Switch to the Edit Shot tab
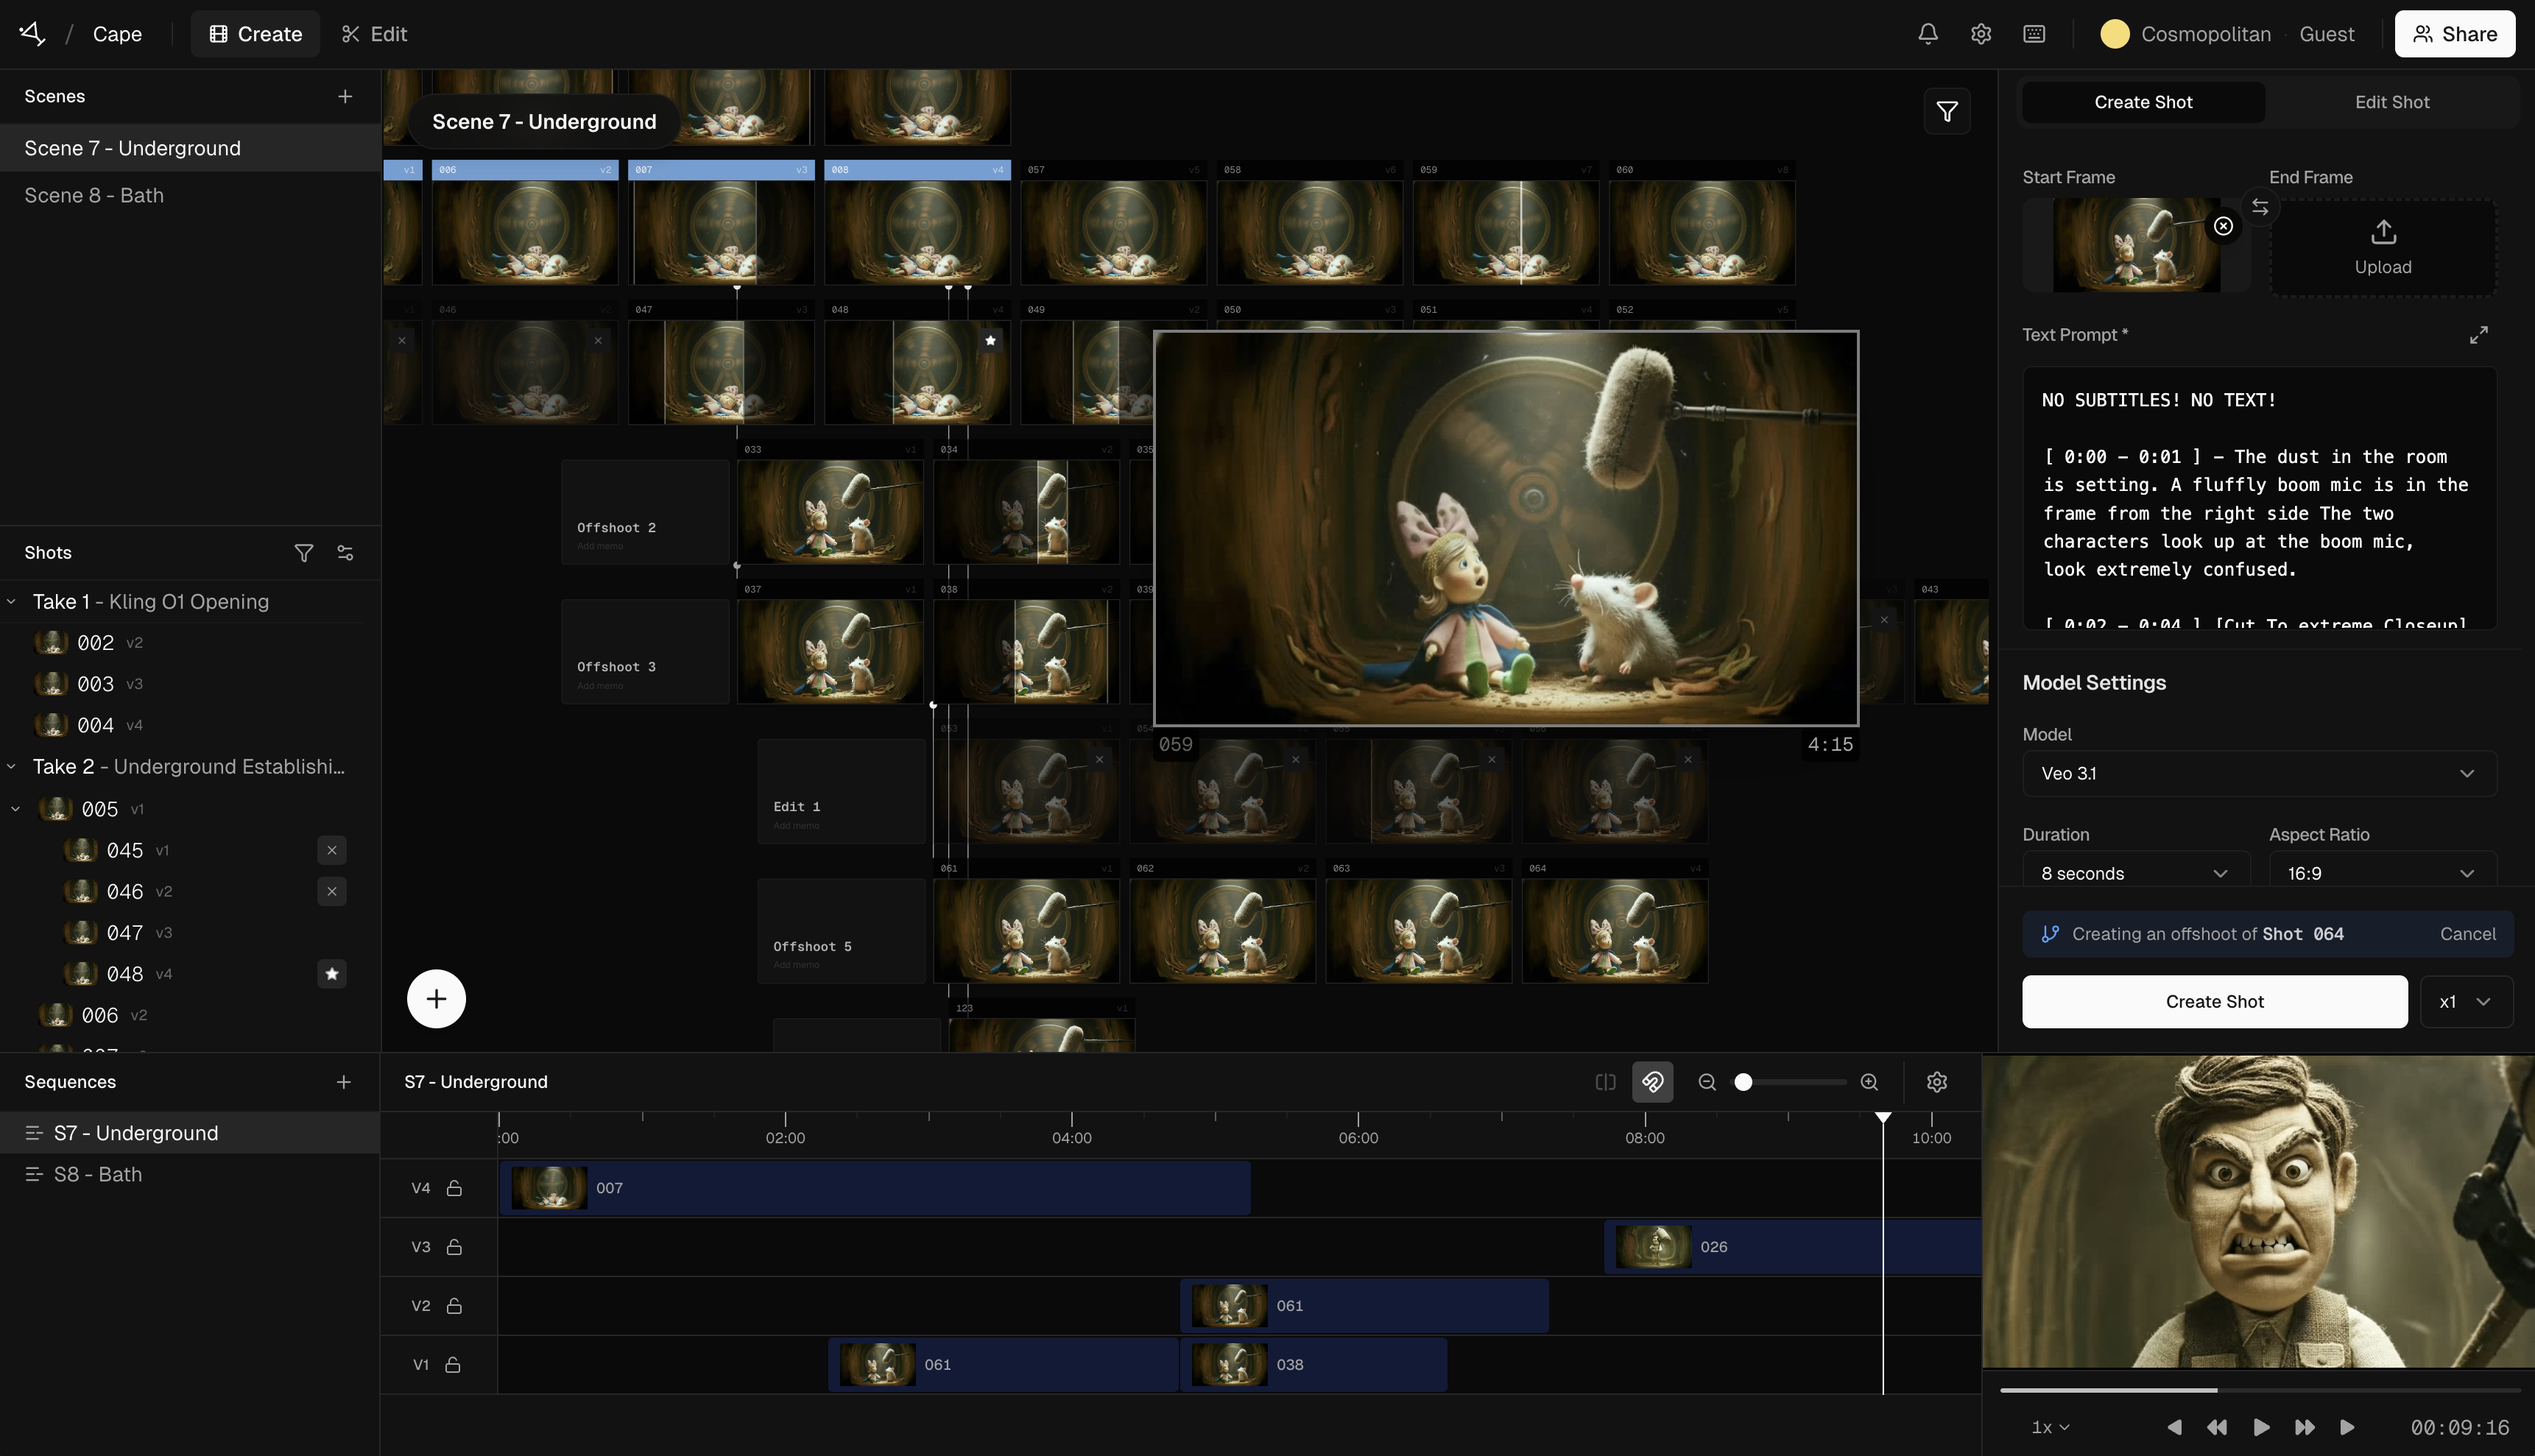The height and width of the screenshot is (1456, 2535). 2391,102
